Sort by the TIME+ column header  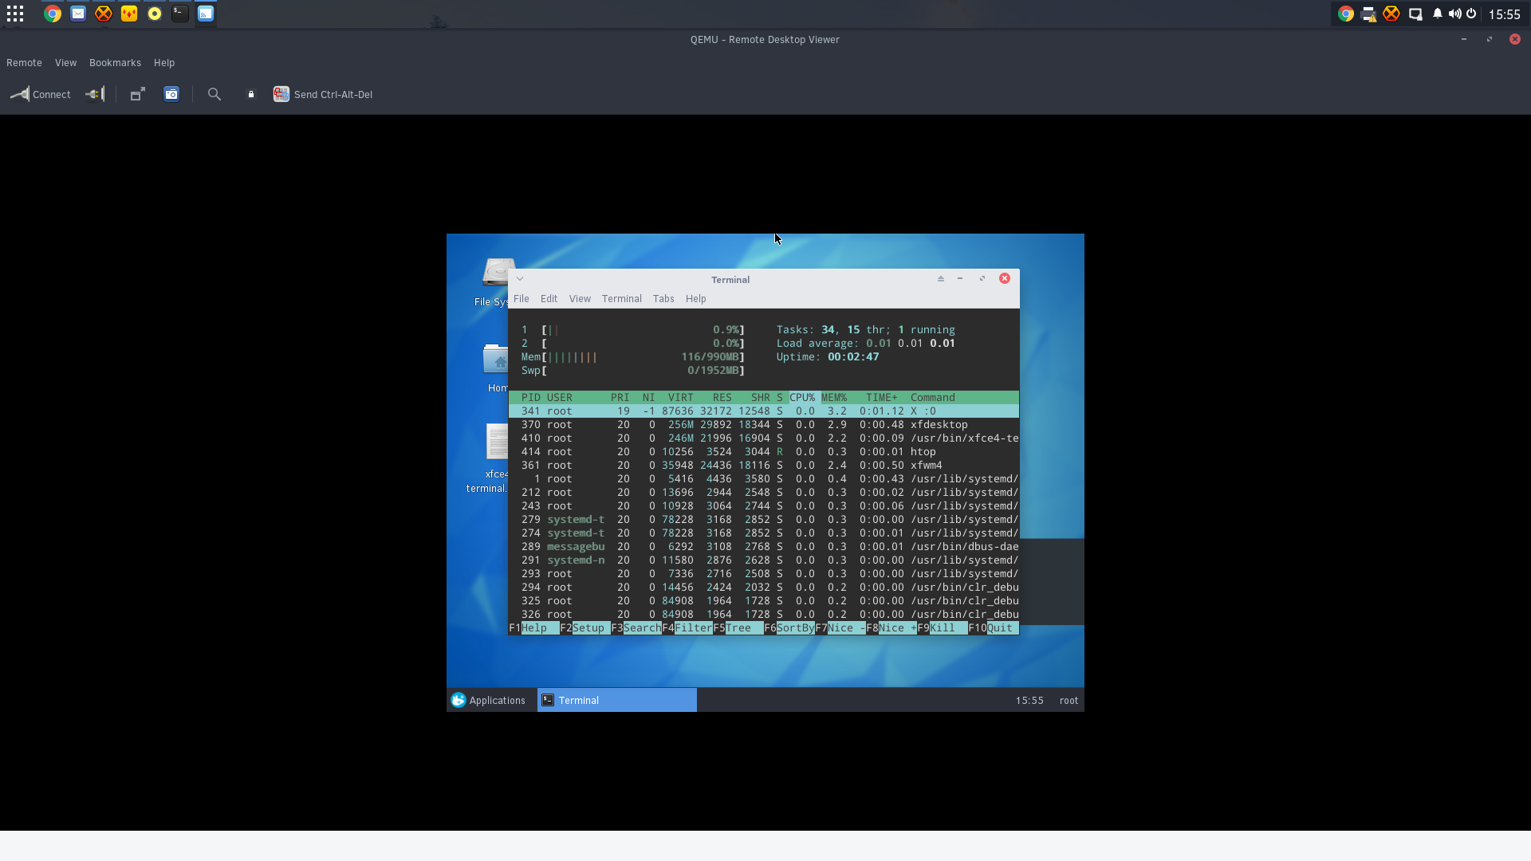tap(882, 398)
